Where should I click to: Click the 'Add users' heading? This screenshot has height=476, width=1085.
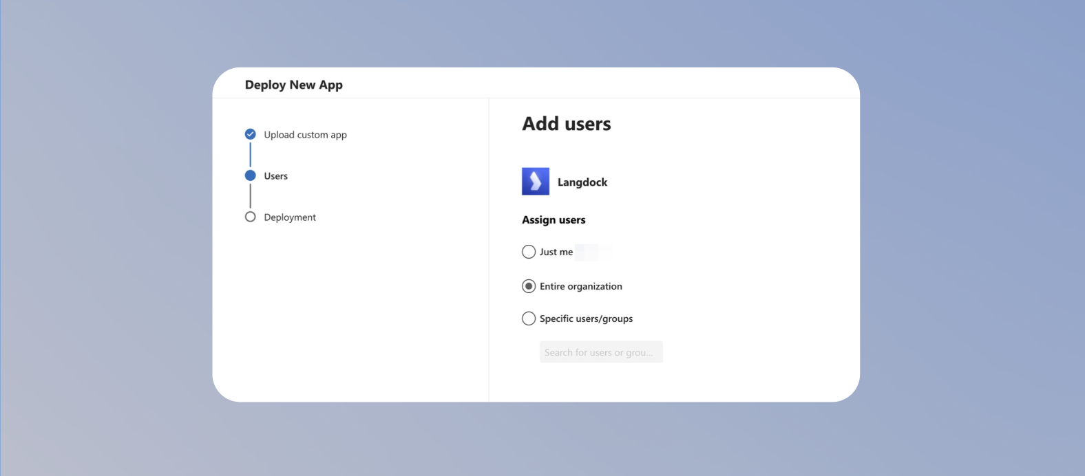pos(567,124)
